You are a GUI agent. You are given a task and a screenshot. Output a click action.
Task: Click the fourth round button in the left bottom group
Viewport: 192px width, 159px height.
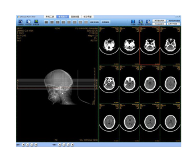pyautogui.click(x=36, y=145)
